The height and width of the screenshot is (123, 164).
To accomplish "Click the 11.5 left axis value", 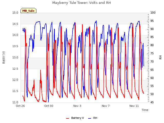I will pyautogui.click(x=15, y=91).
